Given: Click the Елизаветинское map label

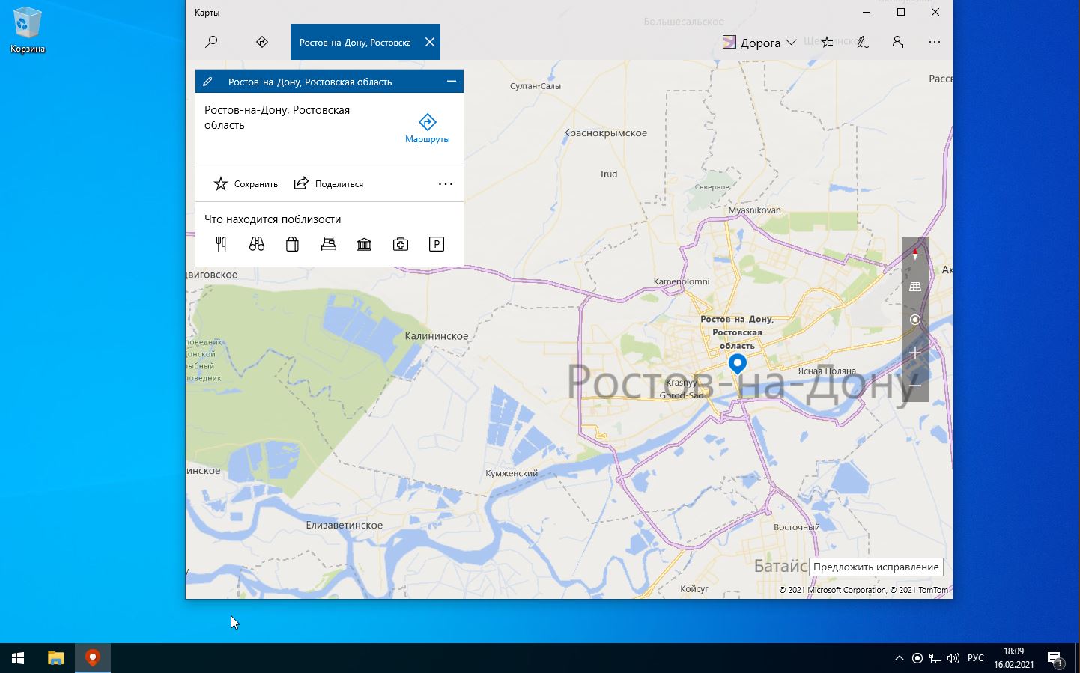Looking at the screenshot, I should point(345,525).
